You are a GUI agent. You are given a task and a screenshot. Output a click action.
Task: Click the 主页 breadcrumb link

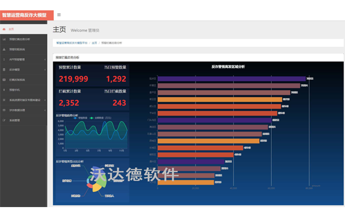[94, 43]
